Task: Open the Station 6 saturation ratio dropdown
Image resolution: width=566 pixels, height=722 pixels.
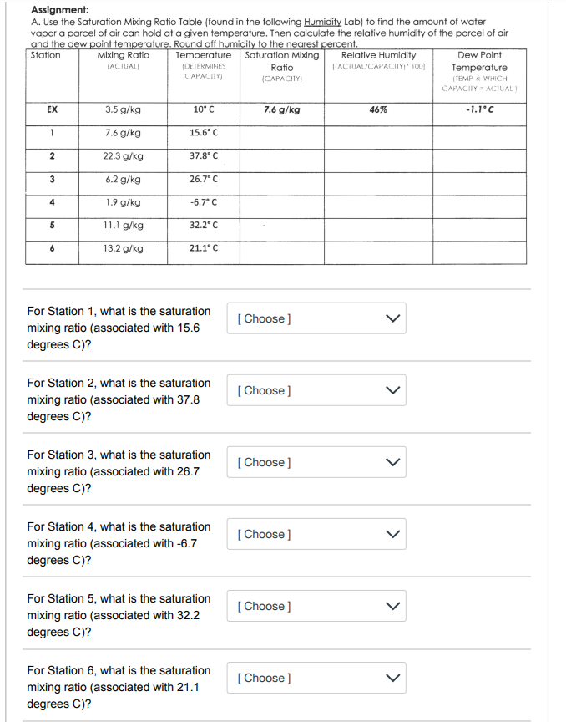Action: click(x=316, y=678)
